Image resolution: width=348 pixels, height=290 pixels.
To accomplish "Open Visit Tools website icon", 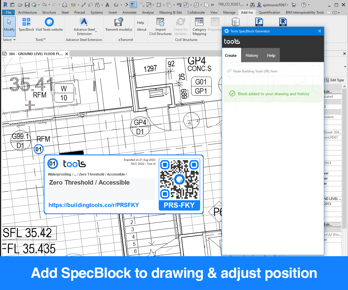I will (x=49, y=22).
